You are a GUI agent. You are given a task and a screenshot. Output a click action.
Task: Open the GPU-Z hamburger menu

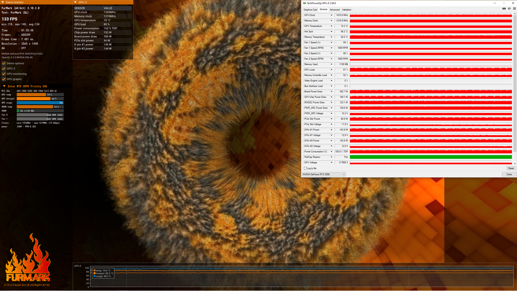coord(514,9)
